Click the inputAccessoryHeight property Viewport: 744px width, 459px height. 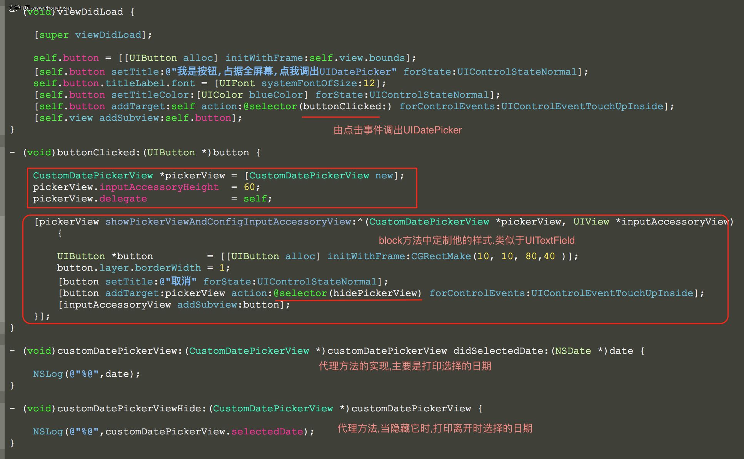pyautogui.click(x=159, y=187)
